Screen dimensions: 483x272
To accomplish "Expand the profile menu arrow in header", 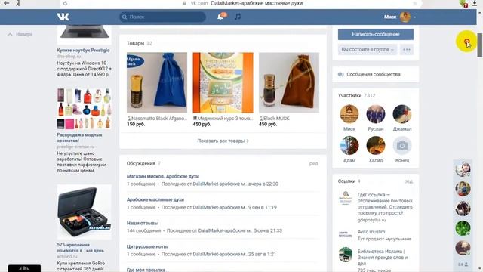I will [x=414, y=17].
